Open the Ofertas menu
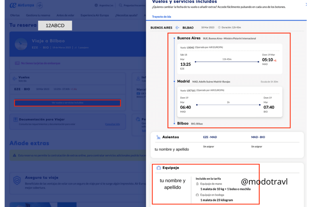Image resolution: width=311 pixels, height=207 pixels. pos(15,15)
